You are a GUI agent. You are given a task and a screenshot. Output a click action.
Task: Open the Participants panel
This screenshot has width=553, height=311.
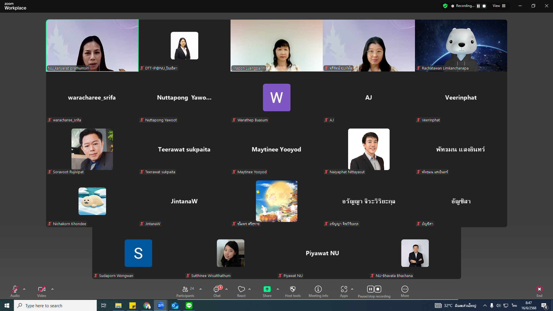[185, 291]
